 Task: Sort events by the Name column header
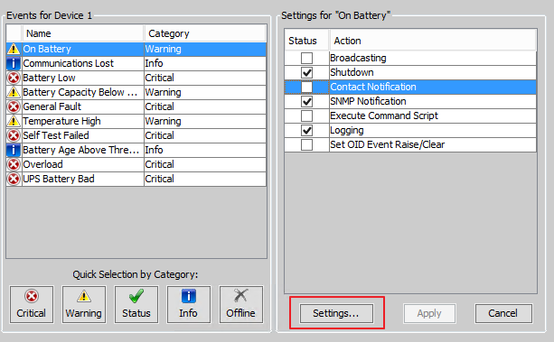point(83,33)
